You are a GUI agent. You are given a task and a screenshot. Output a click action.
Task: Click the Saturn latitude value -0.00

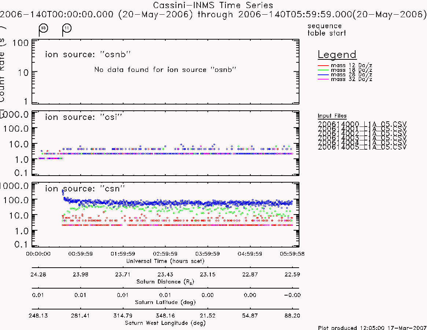(x=292, y=295)
